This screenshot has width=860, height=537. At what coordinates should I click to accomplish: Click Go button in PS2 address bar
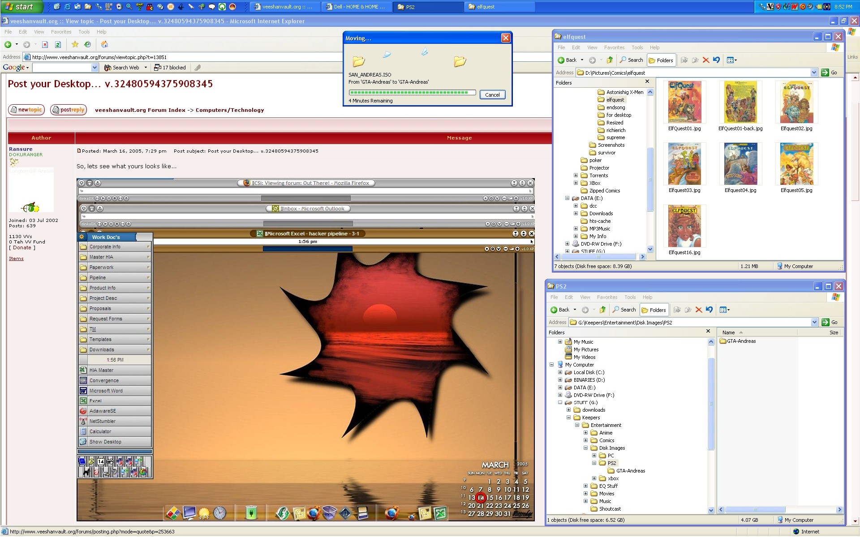pyautogui.click(x=830, y=322)
